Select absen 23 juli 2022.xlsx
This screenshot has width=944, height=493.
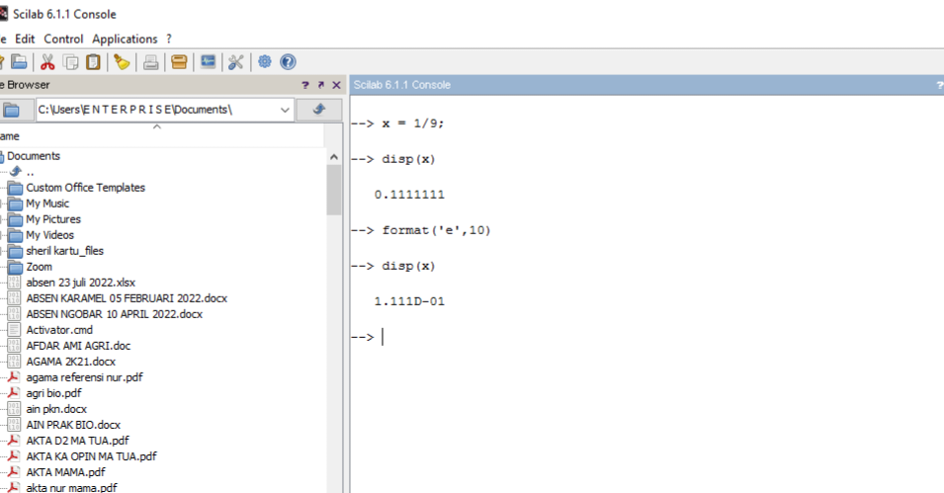(81, 283)
